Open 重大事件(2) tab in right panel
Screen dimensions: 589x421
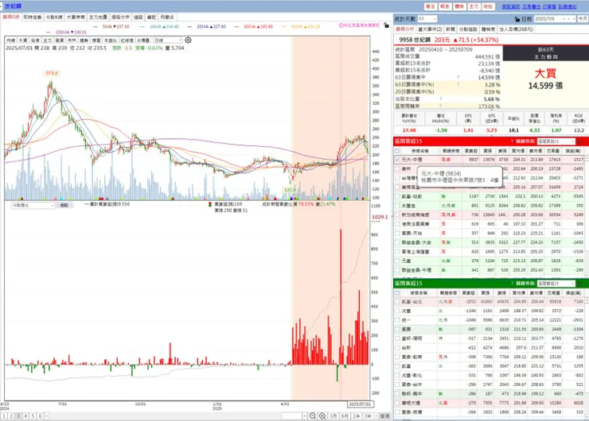tap(430, 29)
